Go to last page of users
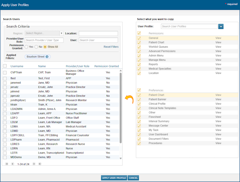 (40, 164)
